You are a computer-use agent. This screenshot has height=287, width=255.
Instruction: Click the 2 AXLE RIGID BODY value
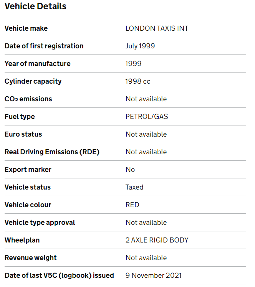pos(157,240)
